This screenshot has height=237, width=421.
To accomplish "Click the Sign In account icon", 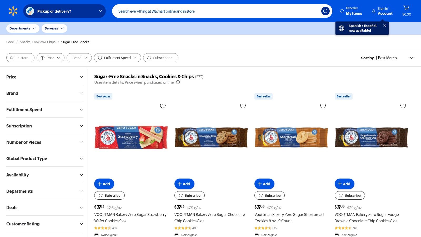I will 373,11.
